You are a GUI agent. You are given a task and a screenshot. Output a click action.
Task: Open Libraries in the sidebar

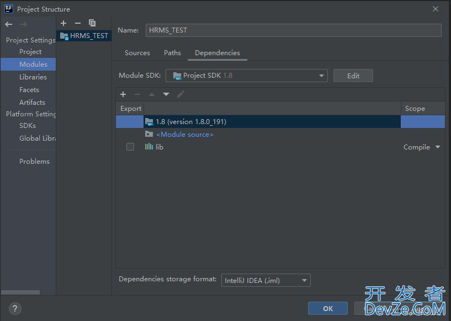click(33, 77)
